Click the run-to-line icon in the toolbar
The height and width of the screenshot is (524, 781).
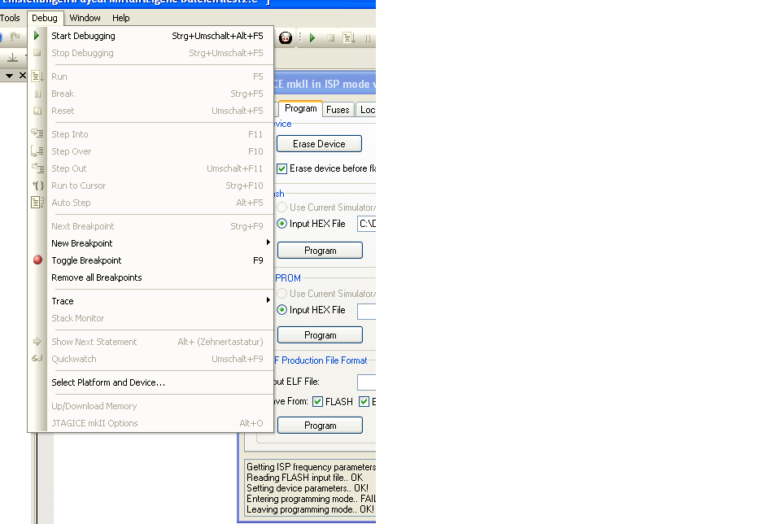(x=349, y=38)
